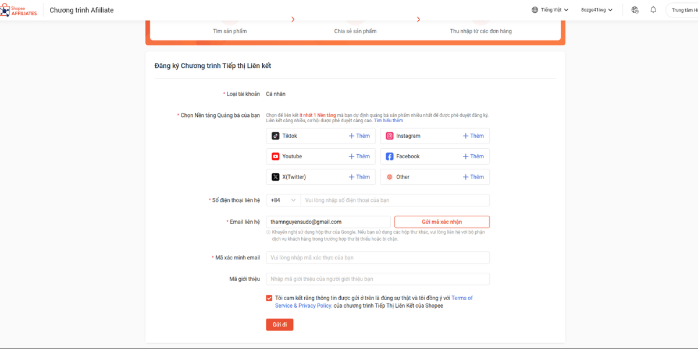Focus the email verification code field
This screenshot has height=349, width=698.
click(378, 258)
